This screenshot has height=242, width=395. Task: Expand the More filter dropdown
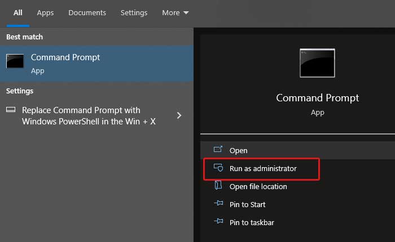pos(175,12)
